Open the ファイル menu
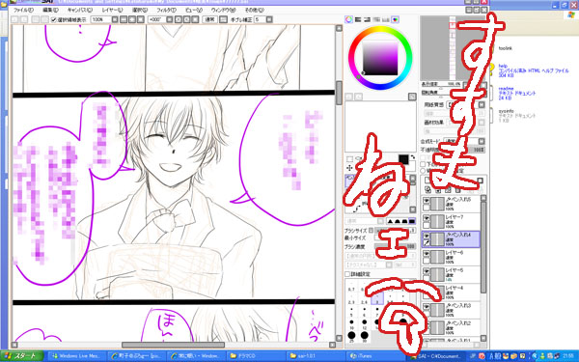The height and width of the screenshot is (362, 579). (x=23, y=10)
